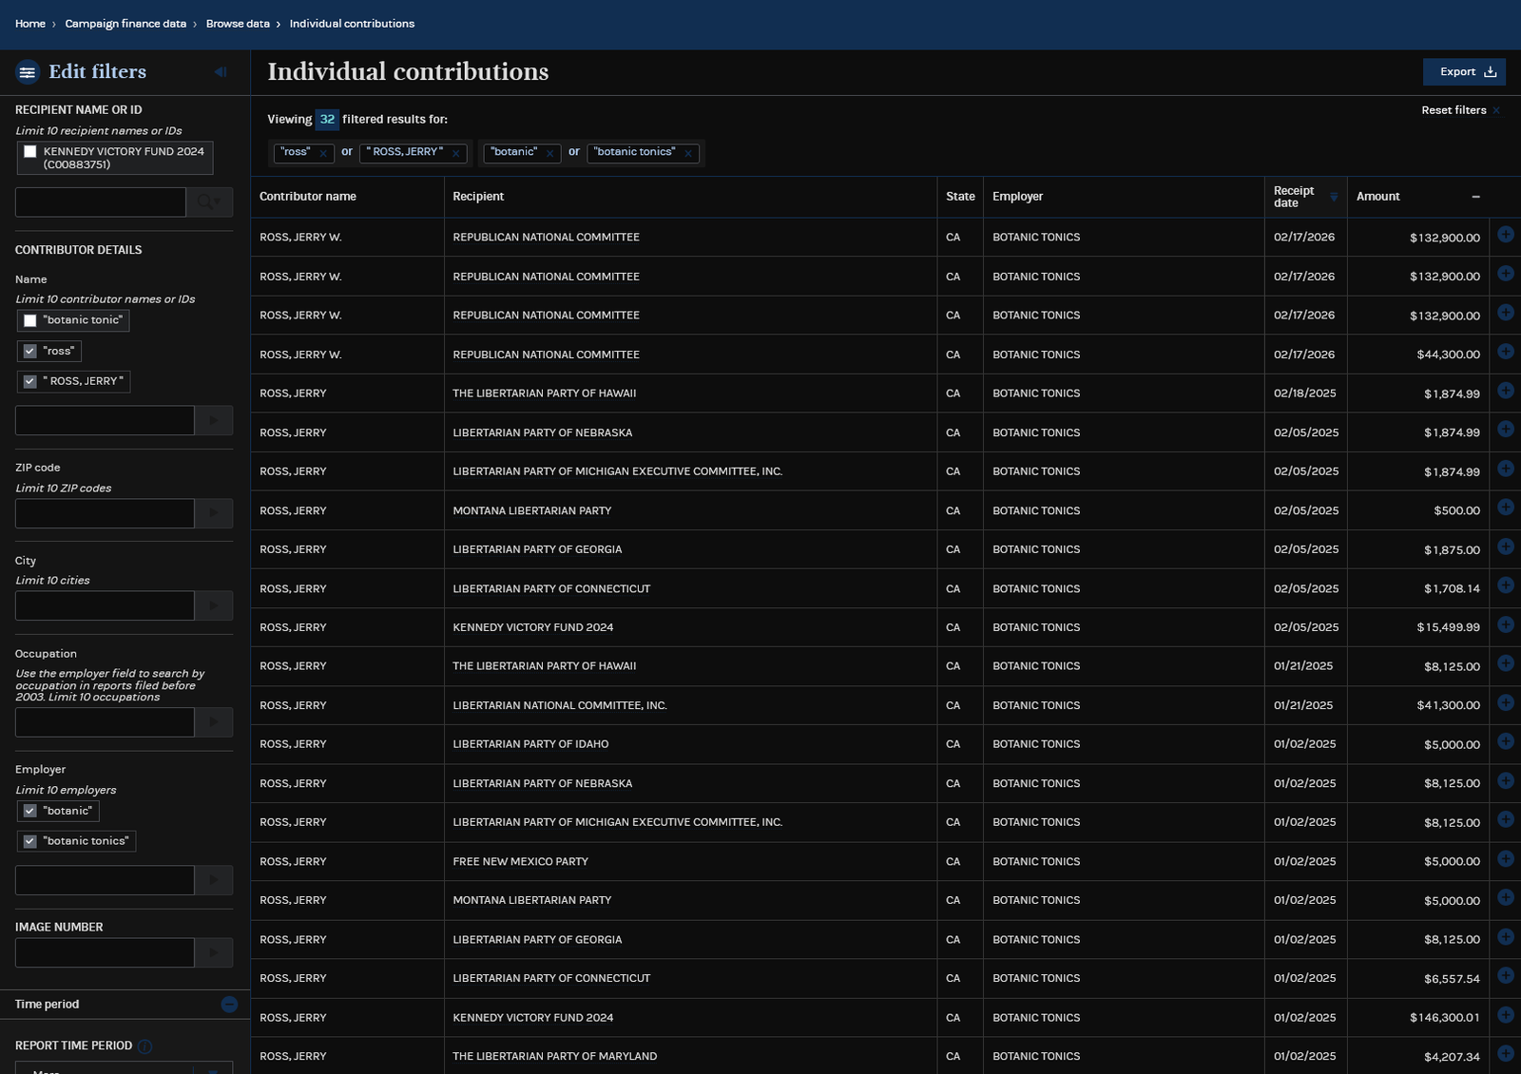Image resolution: width=1521 pixels, height=1074 pixels.
Task: Expand first Republican National Committee row details
Action: (x=1506, y=235)
